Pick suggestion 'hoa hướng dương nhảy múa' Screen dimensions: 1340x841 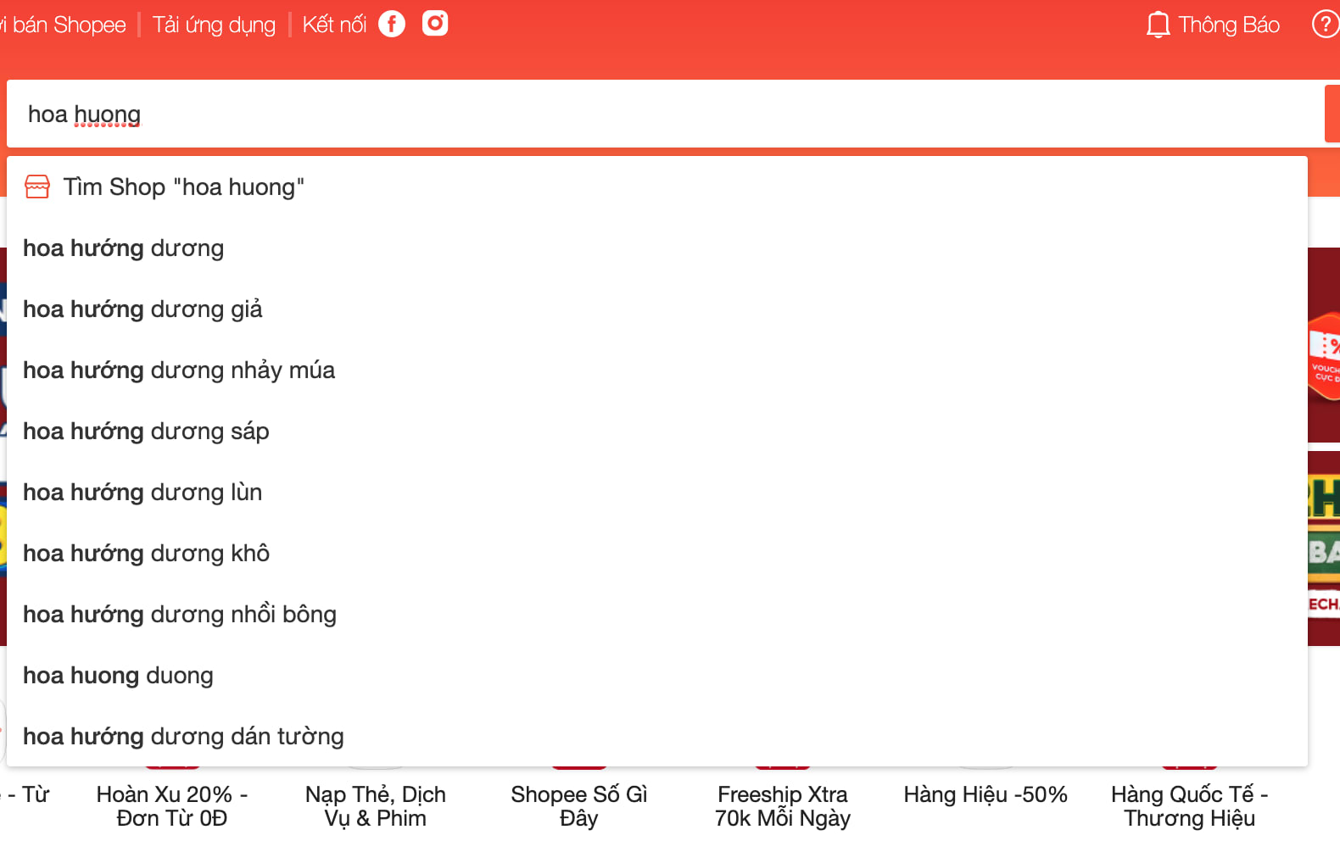click(x=657, y=370)
